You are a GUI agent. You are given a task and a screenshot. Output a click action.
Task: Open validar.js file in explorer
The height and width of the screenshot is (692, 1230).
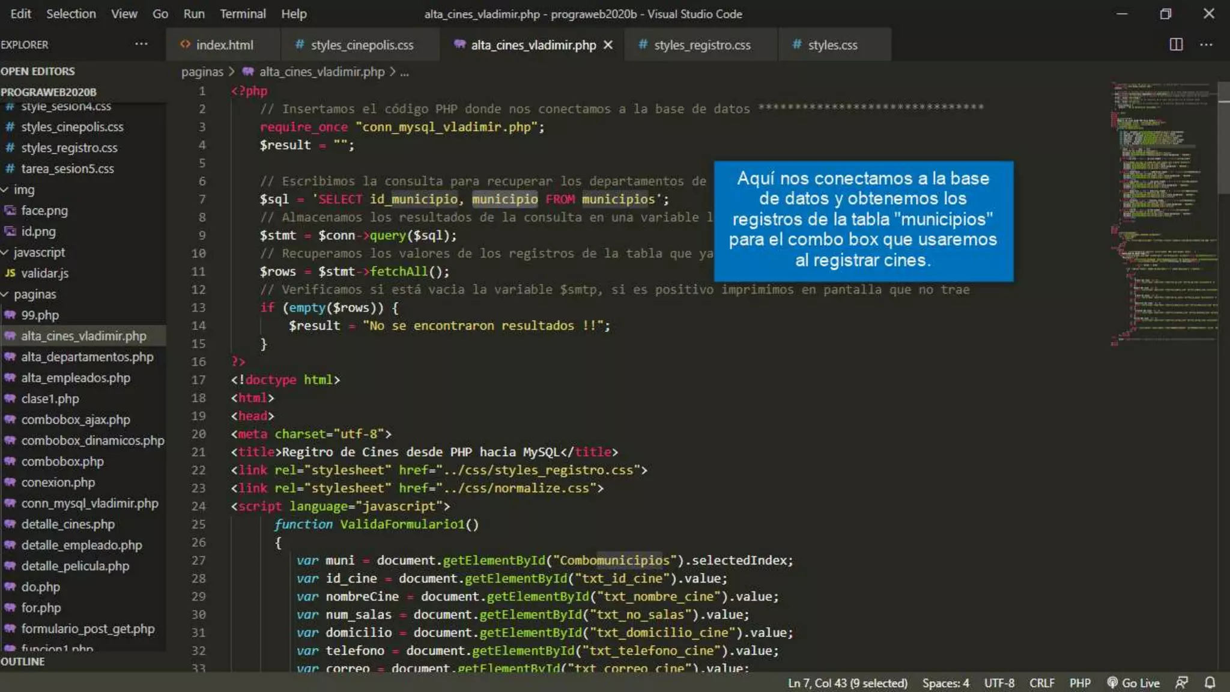[44, 273]
